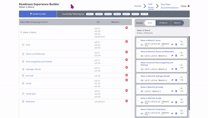Open Water Is Weird [4: Hydrogen Bonds] title
The height and width of the screenshot is (118, 208).
pos(155,76)
